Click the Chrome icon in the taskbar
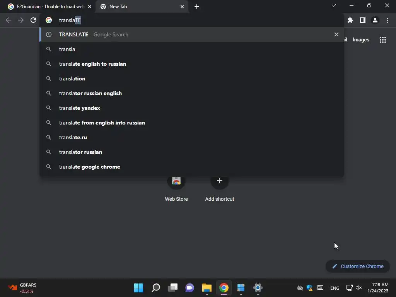Screen dimensions: 396x297 click(x=224, y=288)
